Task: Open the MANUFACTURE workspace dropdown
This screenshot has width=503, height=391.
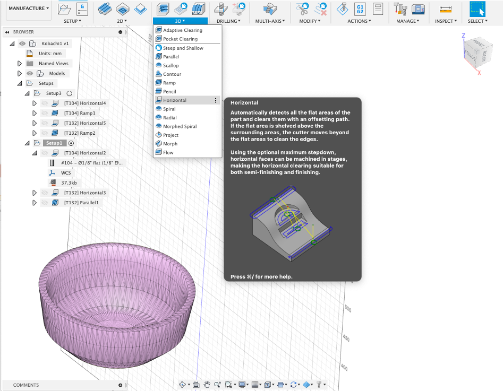Action: pyautogui.click(x=29, y=8)
